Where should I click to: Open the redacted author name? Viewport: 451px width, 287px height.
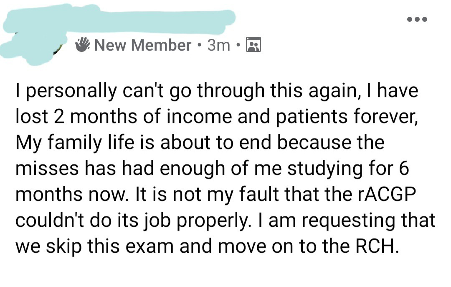coord(117,20)
